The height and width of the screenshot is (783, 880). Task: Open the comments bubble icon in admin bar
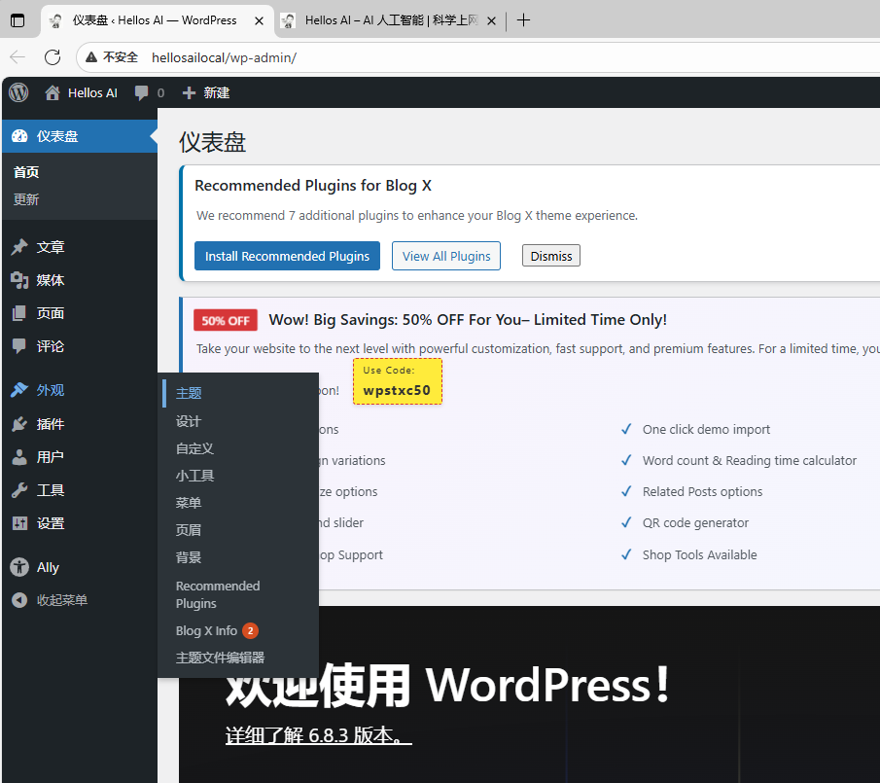coord(142,93)
